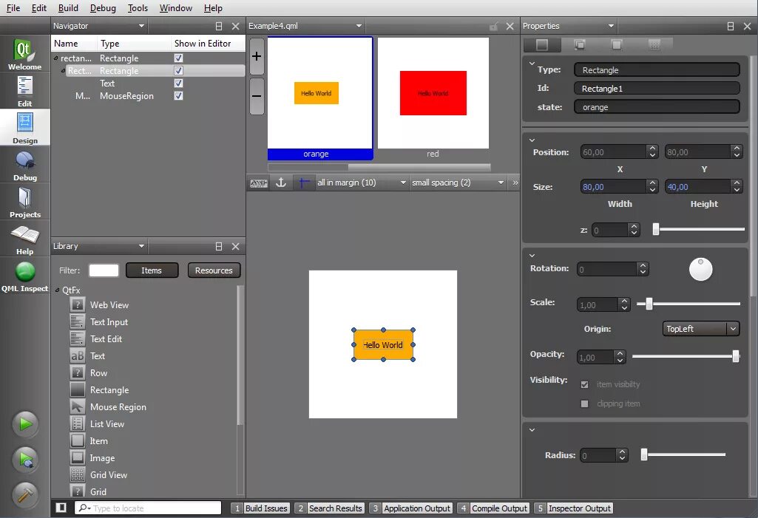This screenshot has height=518, width=758.
Task: Select third Properties tab icon
Action: (x=616, y=45)
